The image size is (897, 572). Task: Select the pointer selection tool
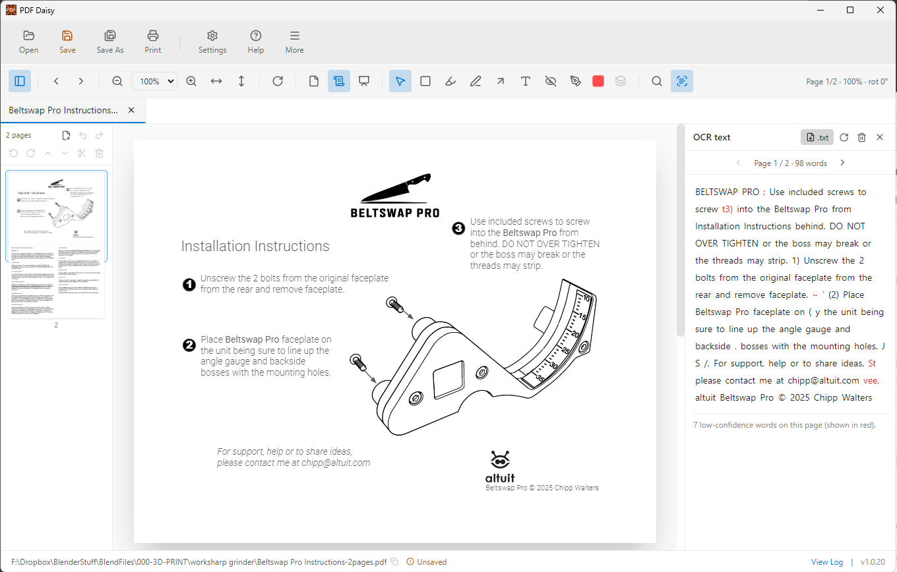pos(400,81)
